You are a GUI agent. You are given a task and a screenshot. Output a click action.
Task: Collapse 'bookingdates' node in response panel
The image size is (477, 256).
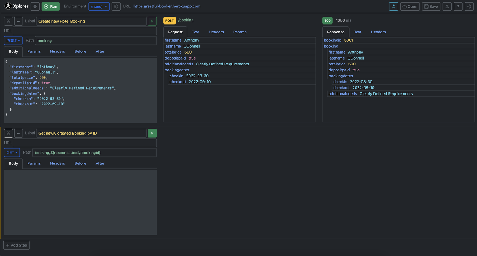coord(341,76)
